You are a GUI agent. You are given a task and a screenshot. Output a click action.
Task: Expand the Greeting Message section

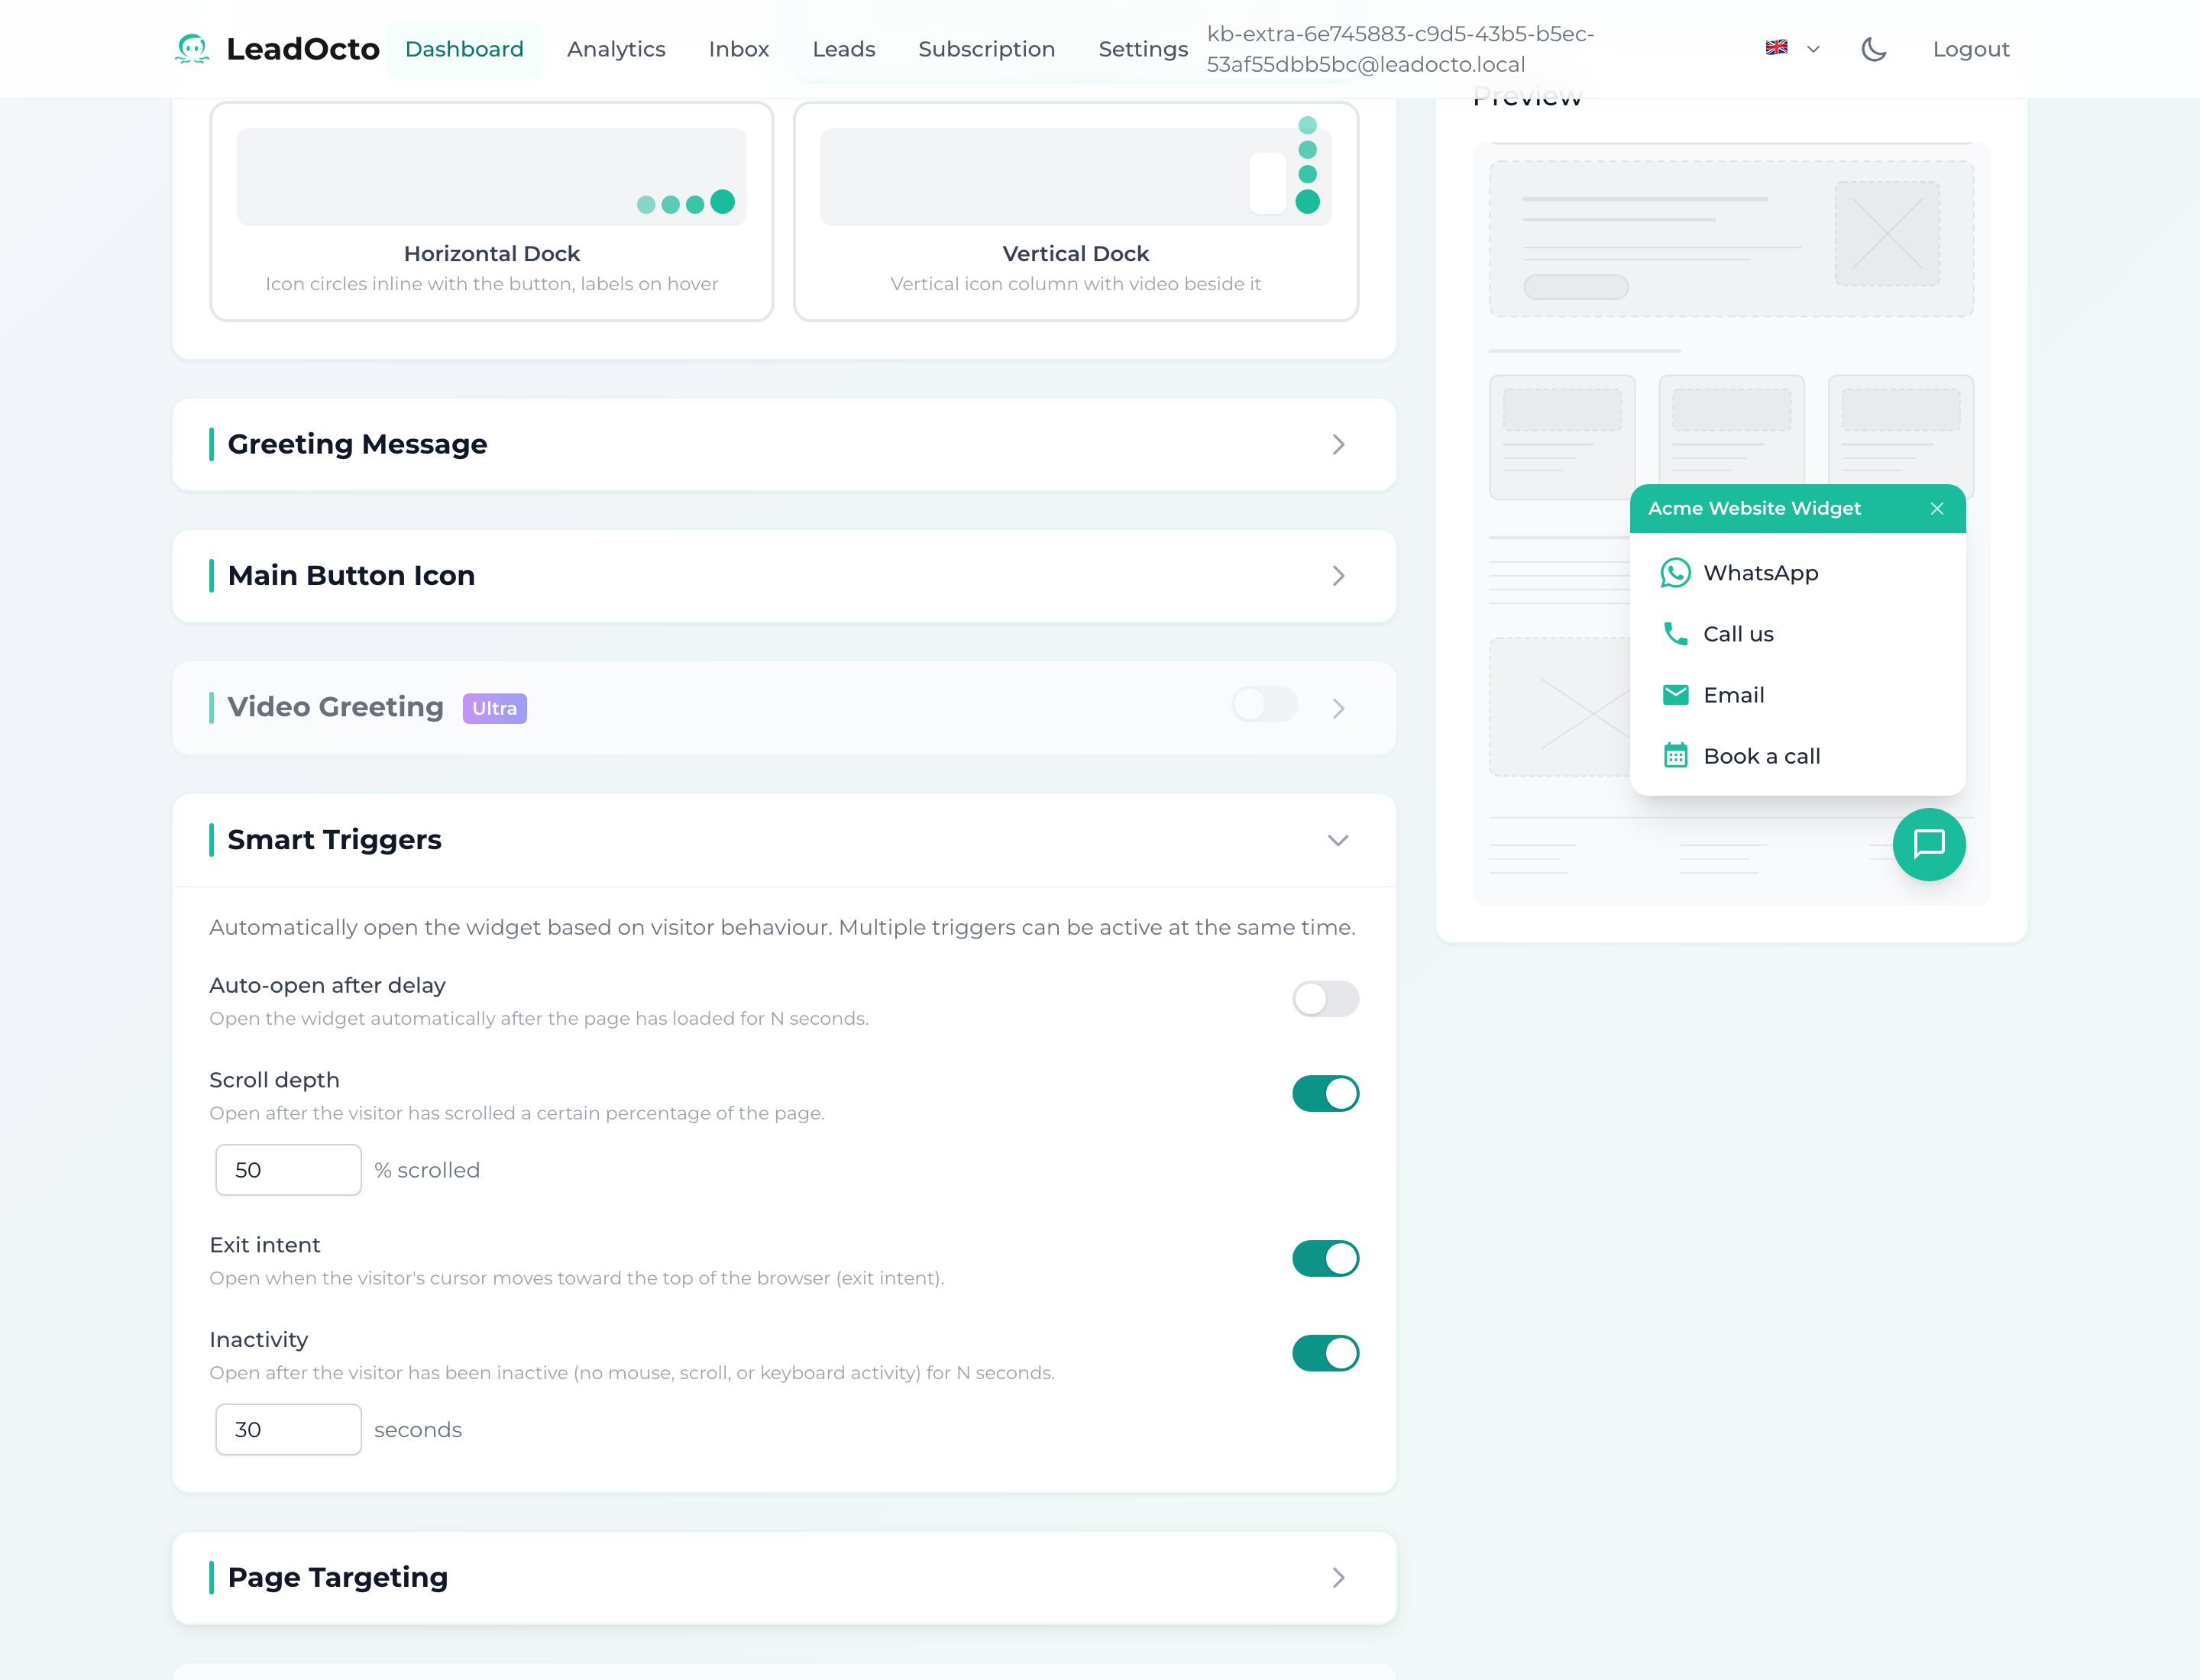pyautogui.click(x=1338, y=445)
